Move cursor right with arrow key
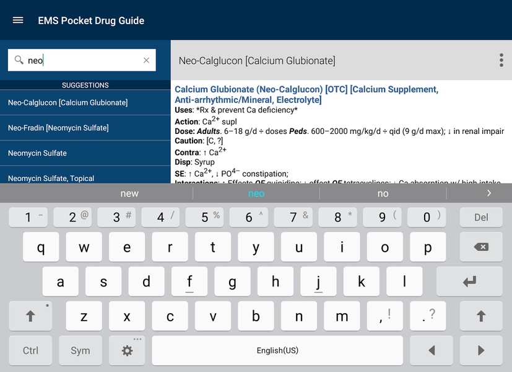Screen dimensions: 512x372 coord(481,350)
